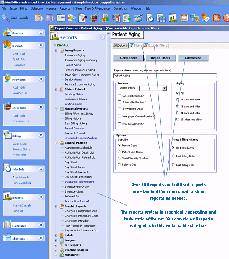229x259 pixels.
Task: Choose Sort By Patient Last Name
Action: (x=119, y=152)
